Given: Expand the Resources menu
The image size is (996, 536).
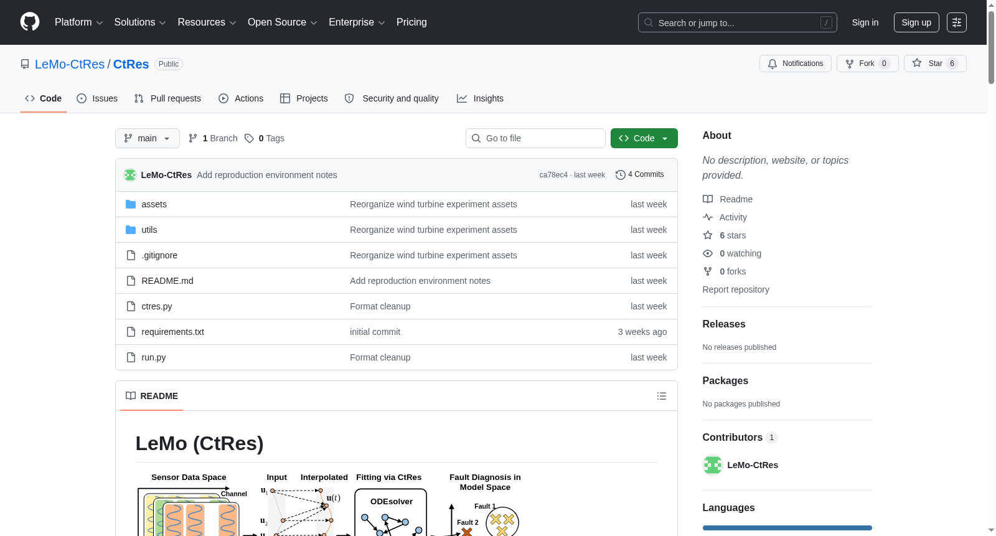Looking at the screenshot, I should point(207,22).
